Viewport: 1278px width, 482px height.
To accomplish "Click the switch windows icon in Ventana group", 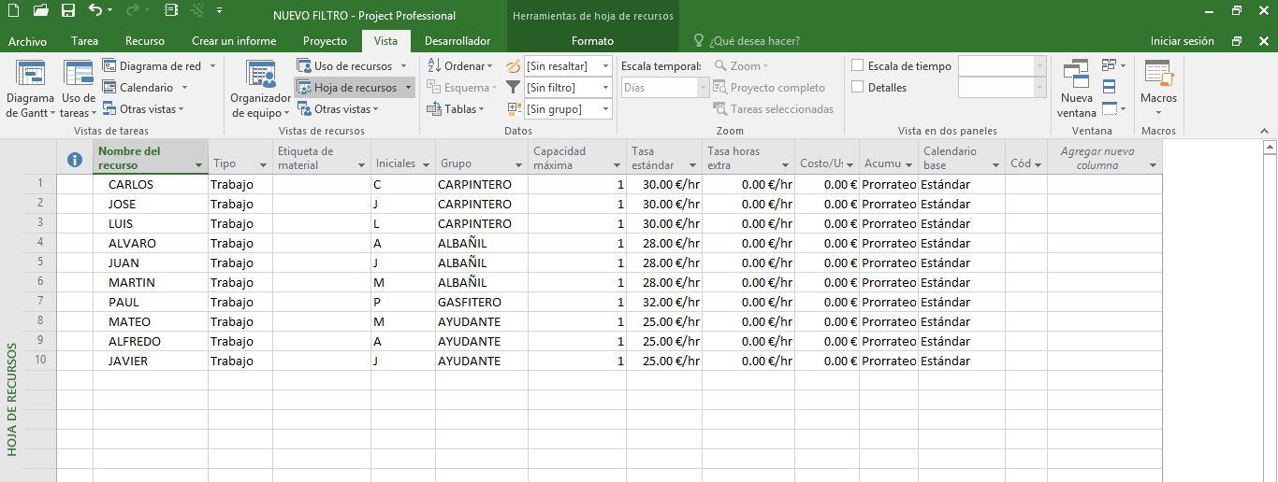I will [x=1111, y=66].
